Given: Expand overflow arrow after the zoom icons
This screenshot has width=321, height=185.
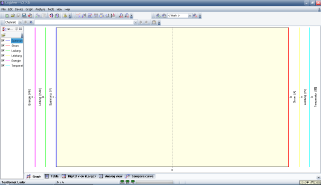Looking at the screenshot, I should coord(131,16).
